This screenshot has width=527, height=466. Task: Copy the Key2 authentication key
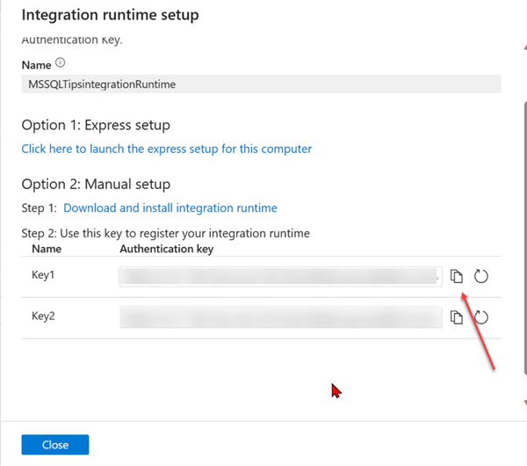[456, 317]
